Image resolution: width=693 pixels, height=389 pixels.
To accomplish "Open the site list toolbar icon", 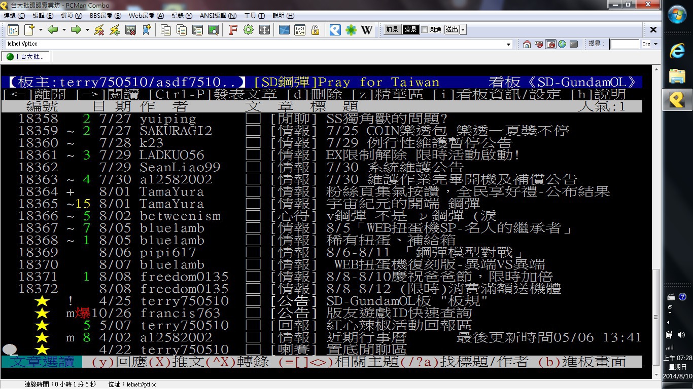I will click(13, 30).
